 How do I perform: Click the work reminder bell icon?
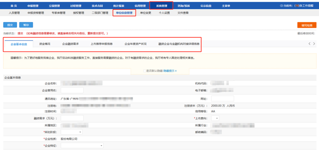tap(282, 6)
